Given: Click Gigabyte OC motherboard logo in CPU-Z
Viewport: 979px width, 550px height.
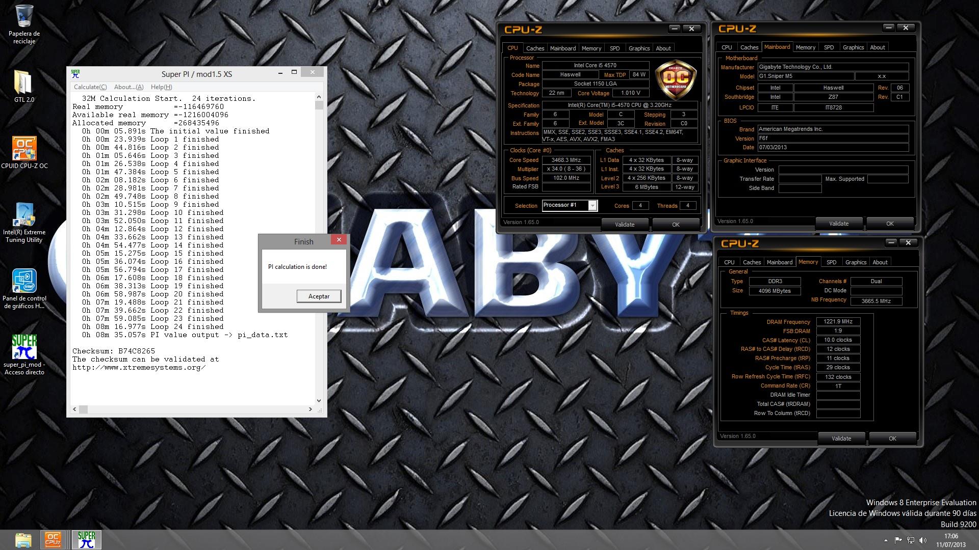Looking at the screenshot, I should pos(676,79).
